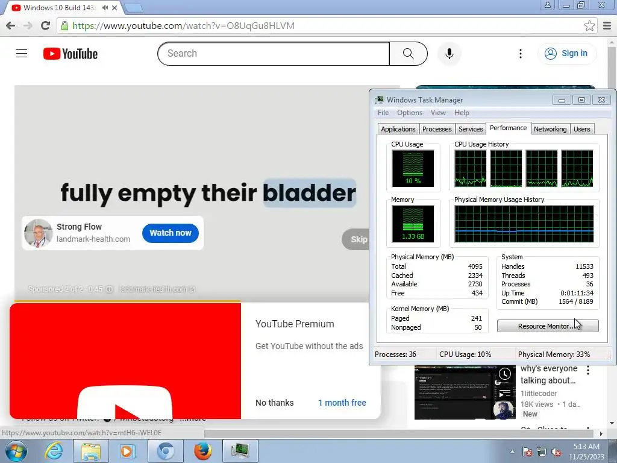Show hidden tray icons arrow
Screen dimensions: 617x463
tap(512, 452)
